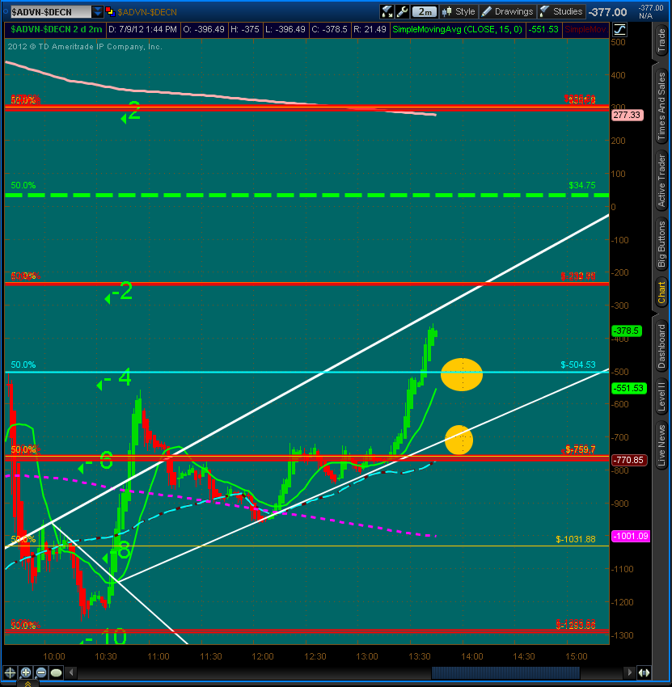Click the horizontal time scrollbar thumb
This screenshot has width=672, height=687.
coord(505,672)
